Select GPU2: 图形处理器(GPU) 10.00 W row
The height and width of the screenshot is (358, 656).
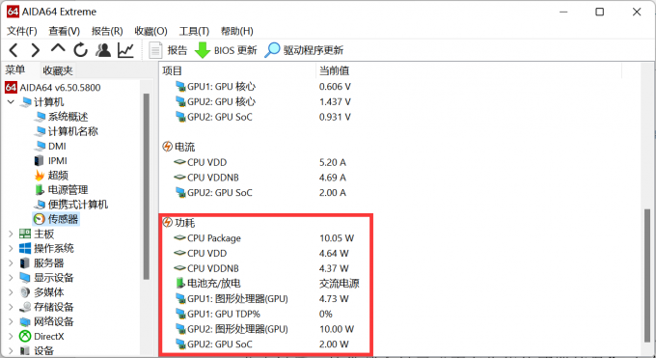coord(265,329)
